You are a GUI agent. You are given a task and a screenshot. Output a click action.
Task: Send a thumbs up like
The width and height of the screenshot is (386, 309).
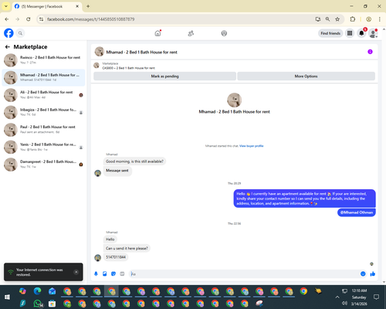point(373,273)
